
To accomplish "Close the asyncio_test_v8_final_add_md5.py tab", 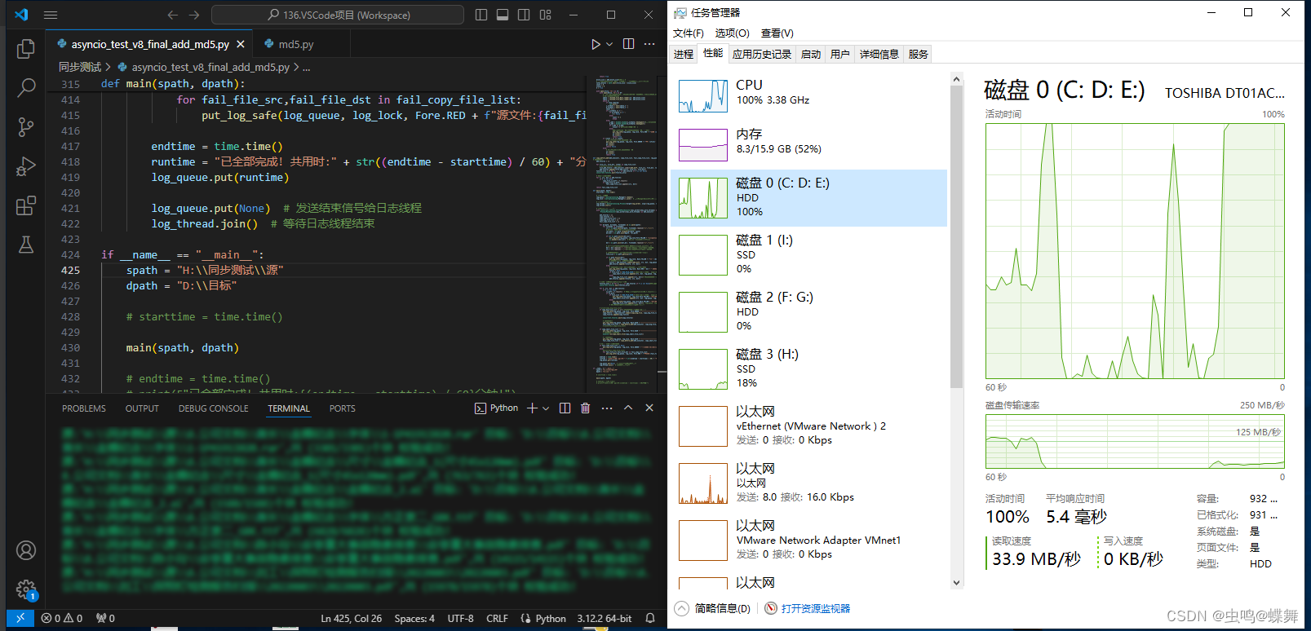I will [241, 44].
